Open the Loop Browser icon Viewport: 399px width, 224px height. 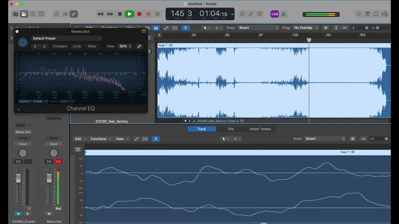pyautogui.click(x=376, y=14)
